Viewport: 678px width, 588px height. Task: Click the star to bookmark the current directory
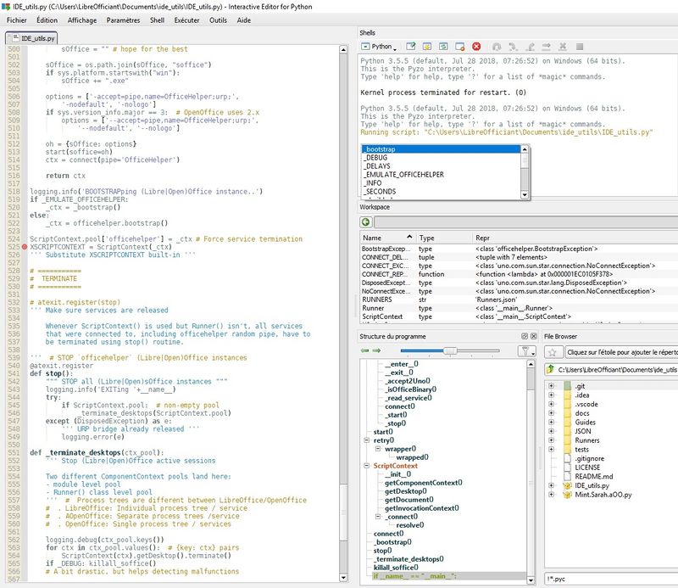pyautogui.click(x=553, y=352)
